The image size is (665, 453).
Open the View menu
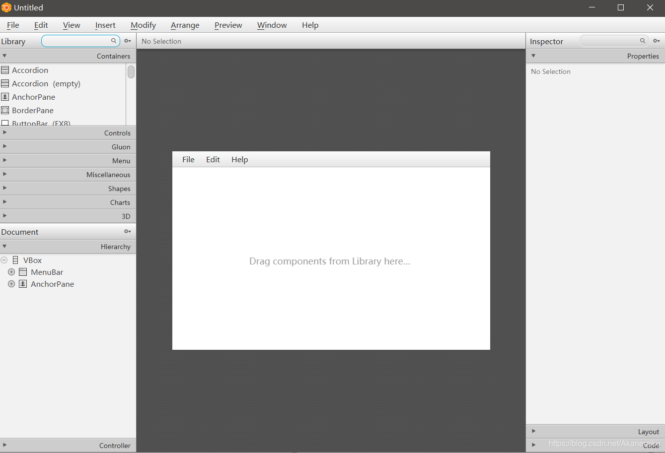72,25
